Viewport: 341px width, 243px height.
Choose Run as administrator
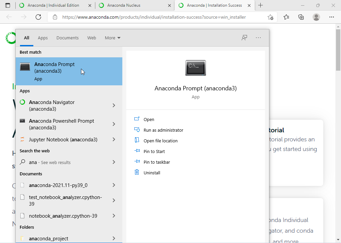coord(163,130)
